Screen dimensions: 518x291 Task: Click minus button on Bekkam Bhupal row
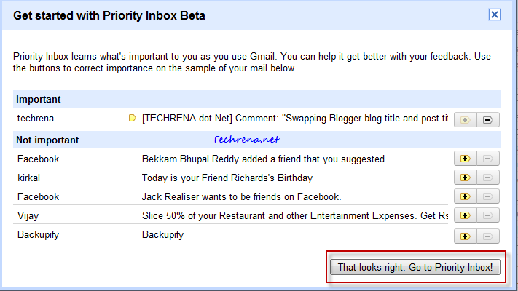488,159
